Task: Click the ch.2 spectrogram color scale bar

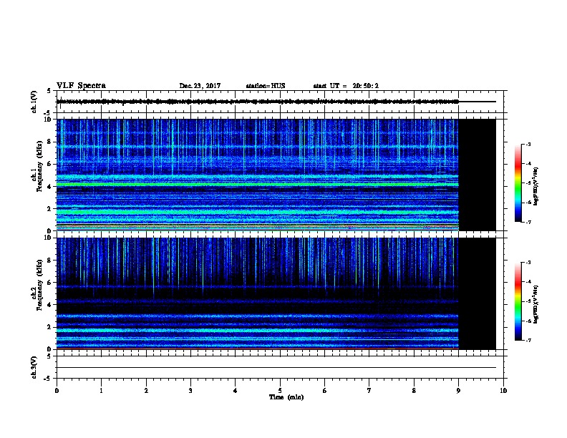Action: tap(518, 301)
